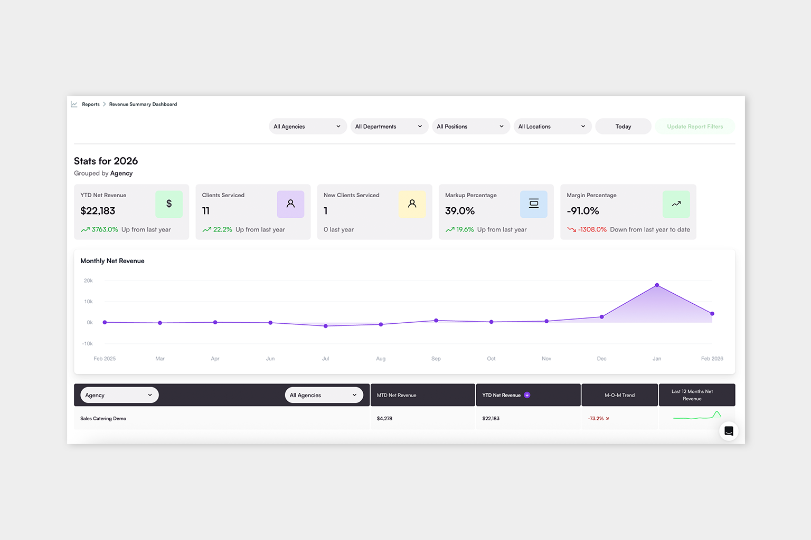The width and height of the screenshot is (811, 540).
Task: Click the Reports chart icon in breadcrumb
Action: [74, 104]
